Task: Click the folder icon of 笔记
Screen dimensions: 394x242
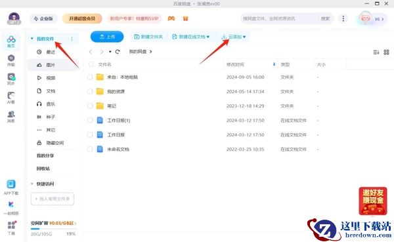Action: pyautogui.click(x=100, y=106)
